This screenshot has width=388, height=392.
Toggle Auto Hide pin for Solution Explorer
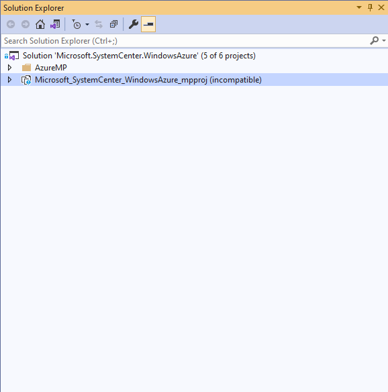371,7
